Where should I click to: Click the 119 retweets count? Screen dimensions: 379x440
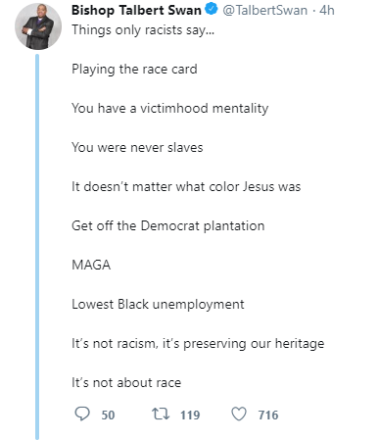point(190,416)
